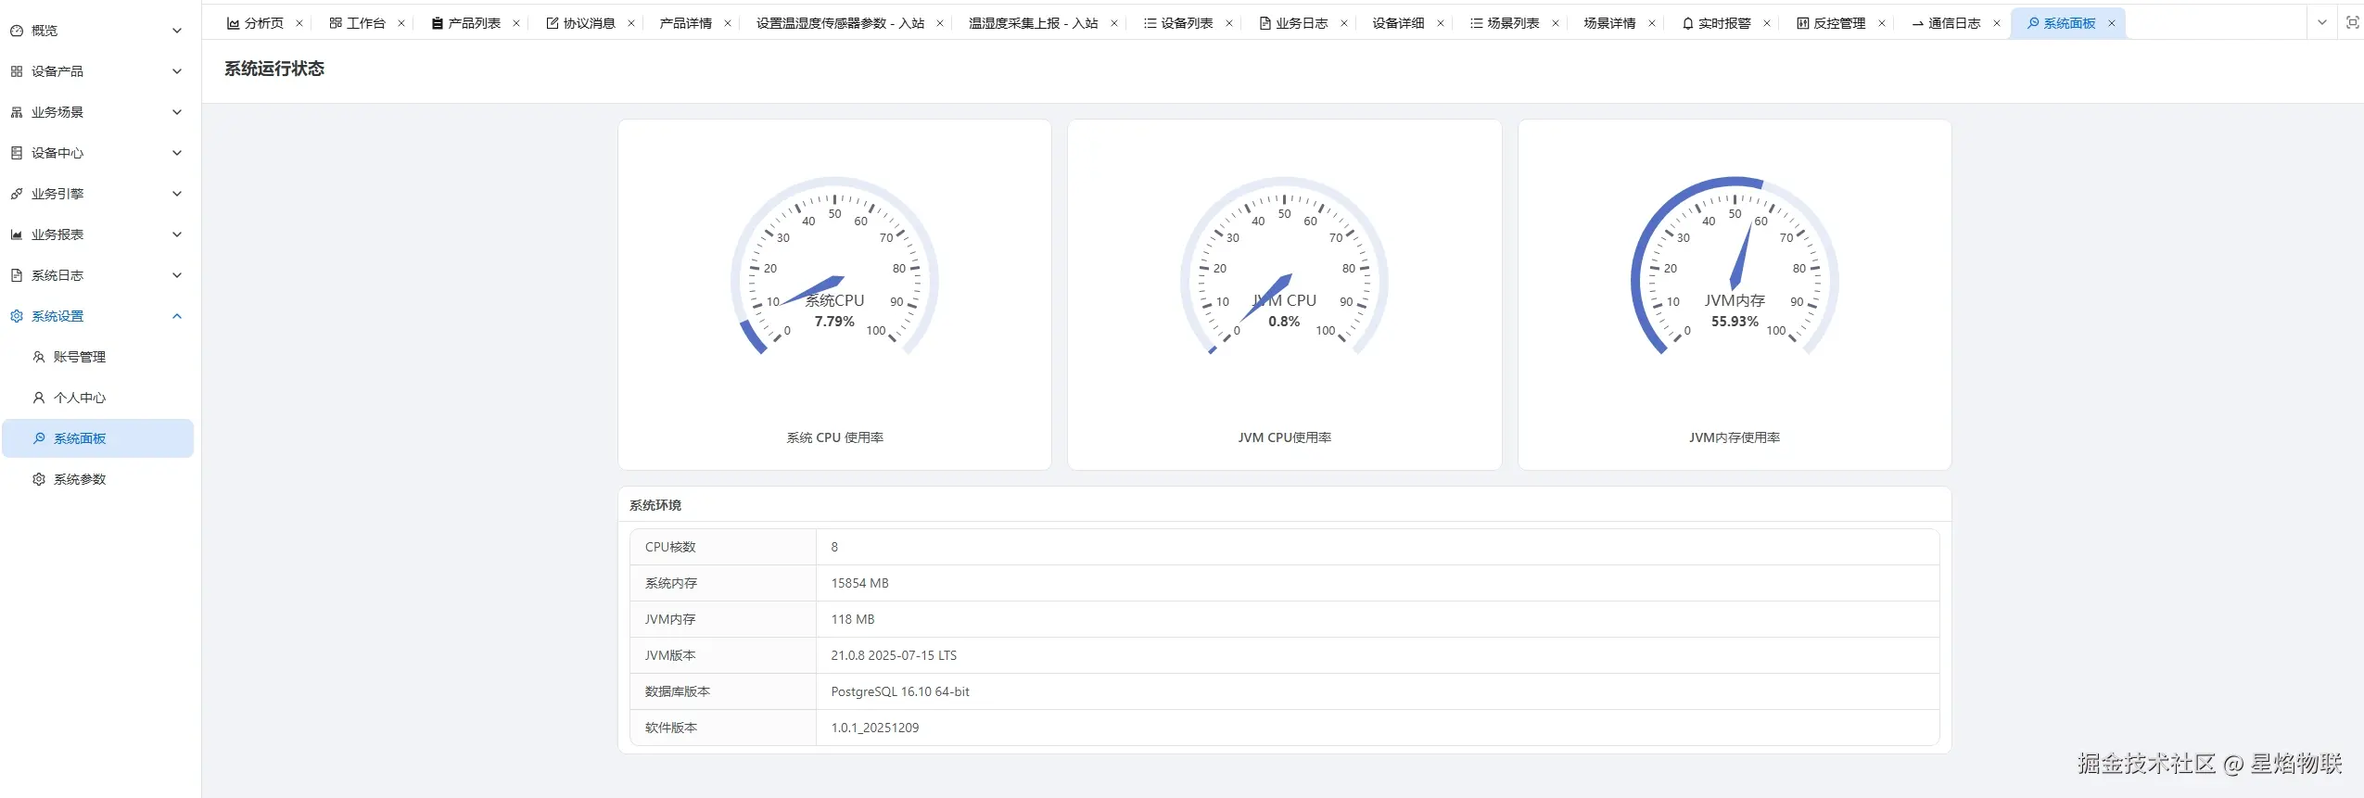Expand the 业务场景 menu chevron
The height and width of the screenshot is (798, 2364).
[177, 112]
